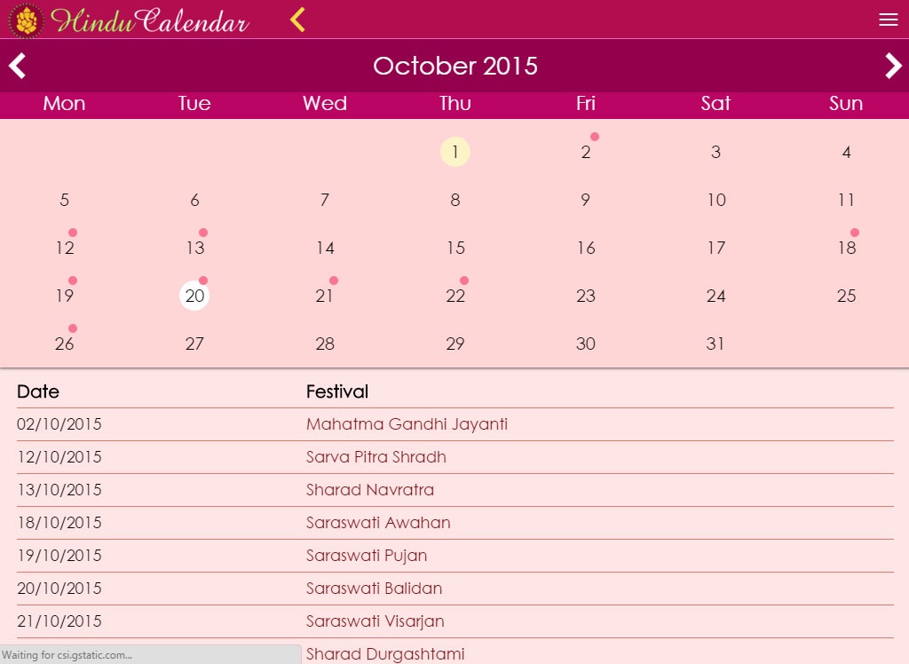Open Sharad Durgashtami festival

coord(385,654)
